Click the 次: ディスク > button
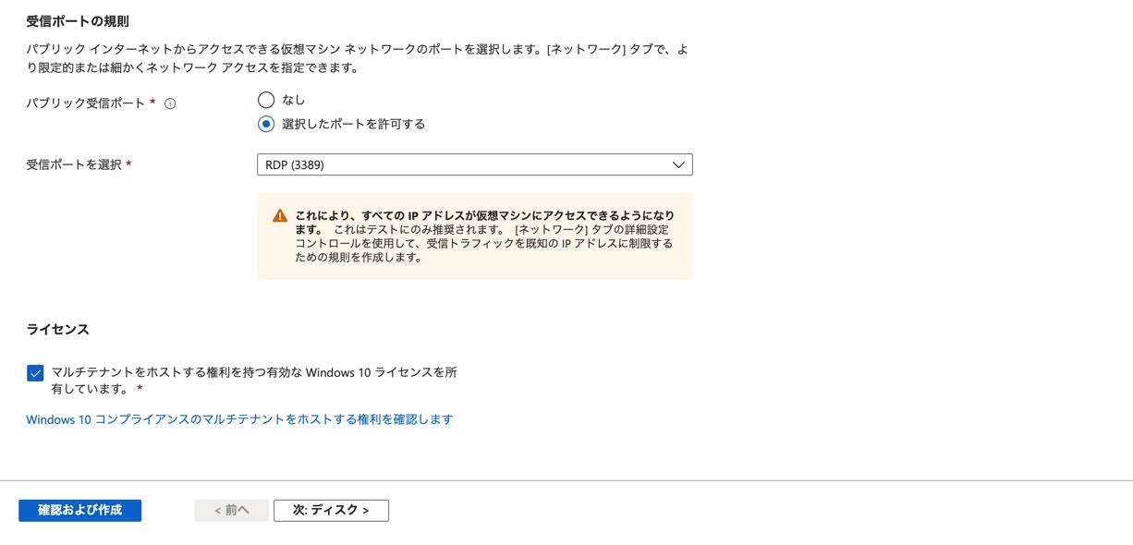This screenshot has width=1133, height=545. pyautogui.click(x=330, y=509)
